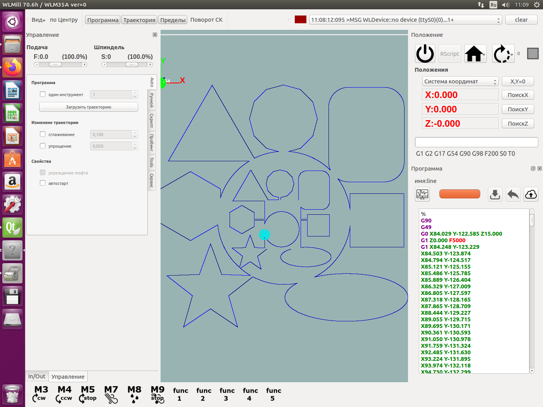This screenshot has height=407, width=543.
Task: Click the X:0.000 position readout
Action: [x=460, y=95]
